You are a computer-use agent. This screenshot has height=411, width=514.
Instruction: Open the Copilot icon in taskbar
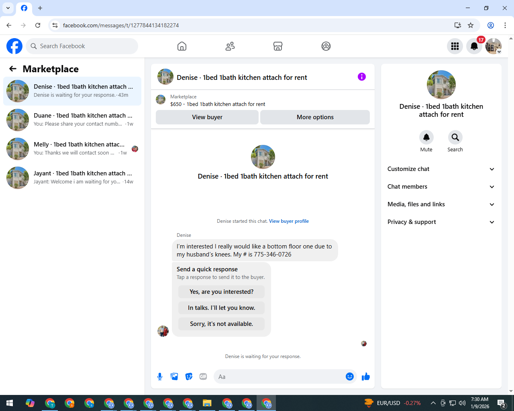click(30, 403)
